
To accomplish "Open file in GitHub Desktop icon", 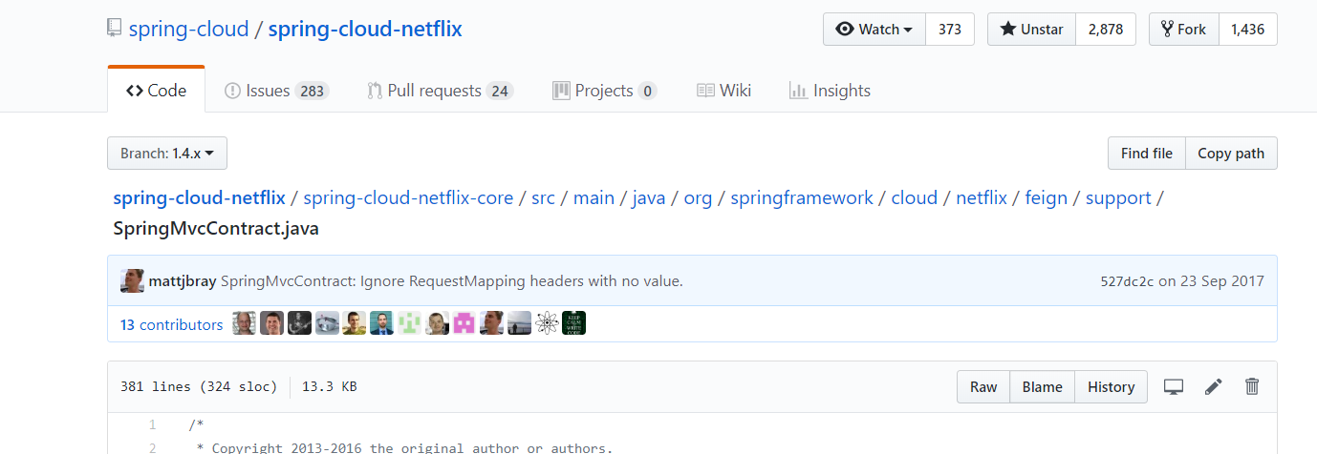I will pos(1174,387).
